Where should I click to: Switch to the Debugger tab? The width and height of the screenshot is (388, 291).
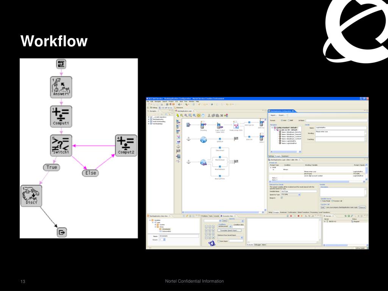tap(258, 245)
